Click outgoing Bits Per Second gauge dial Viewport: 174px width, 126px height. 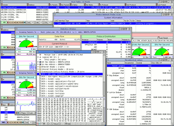point(26,84)
